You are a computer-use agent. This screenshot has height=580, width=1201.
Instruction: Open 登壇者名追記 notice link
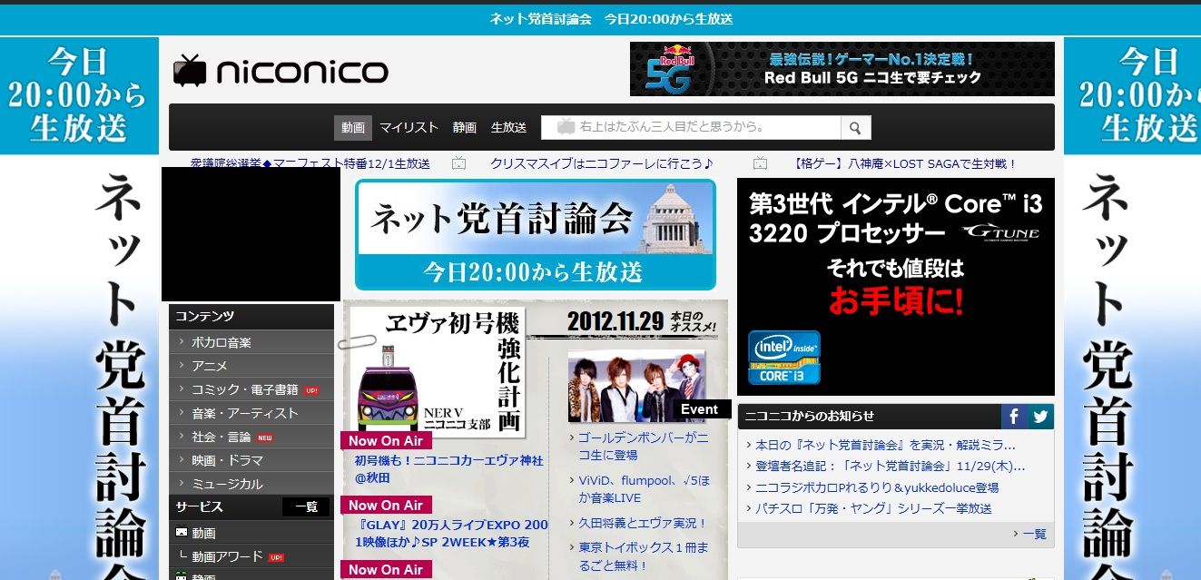[x=891, y=467]
